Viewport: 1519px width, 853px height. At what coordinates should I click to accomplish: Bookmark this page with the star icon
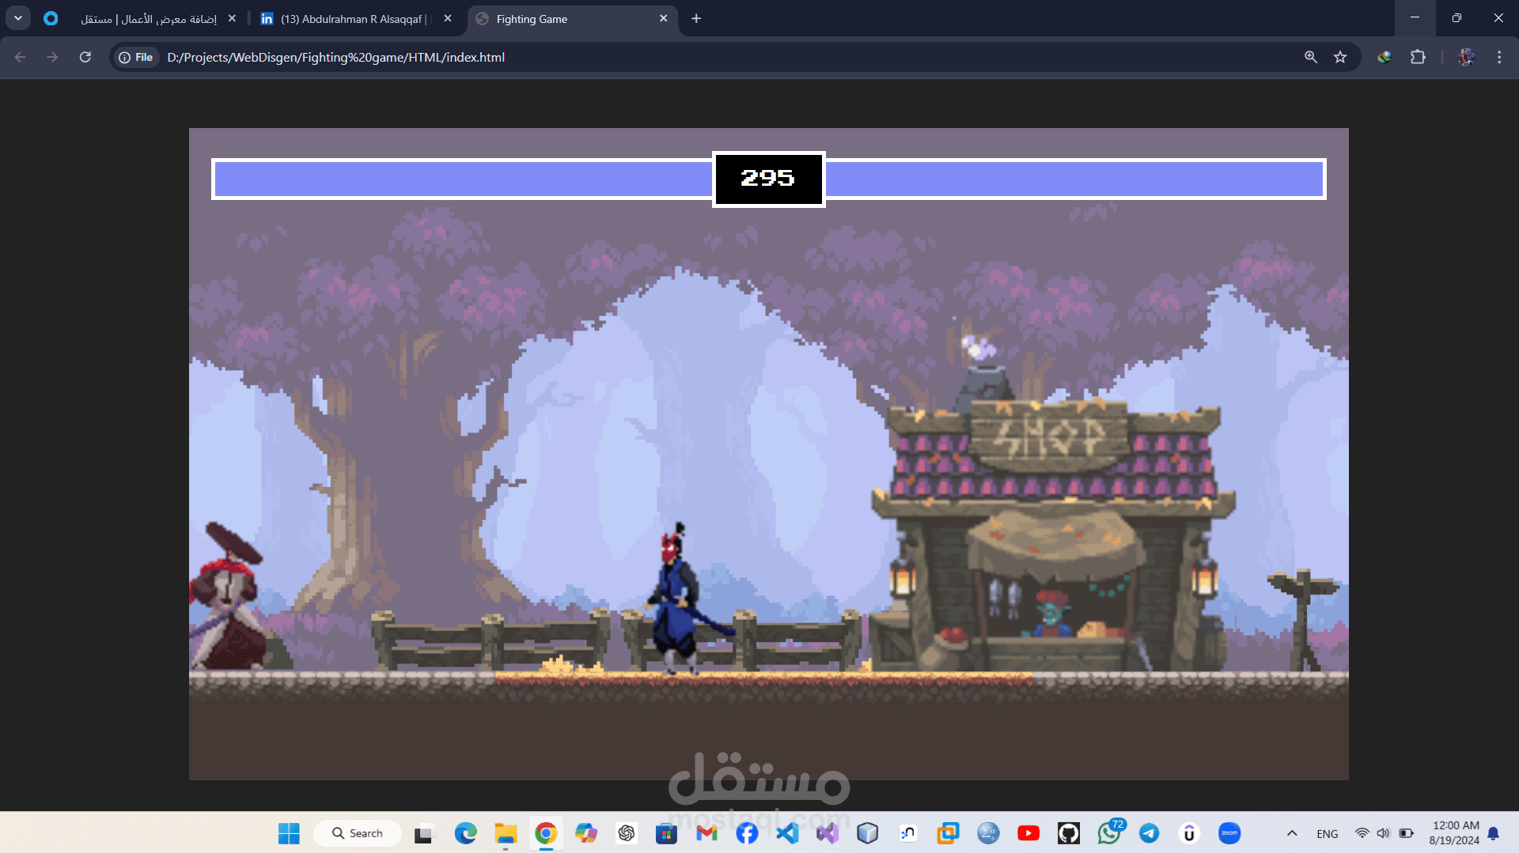1340,57
